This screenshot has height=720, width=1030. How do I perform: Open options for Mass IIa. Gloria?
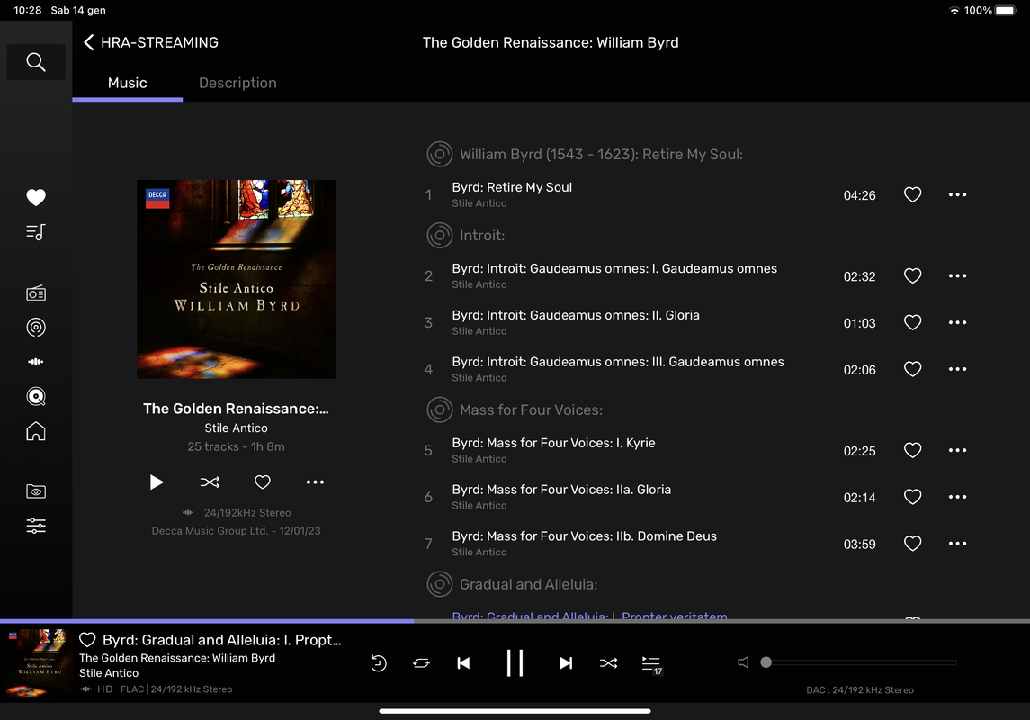pos(957,497)
